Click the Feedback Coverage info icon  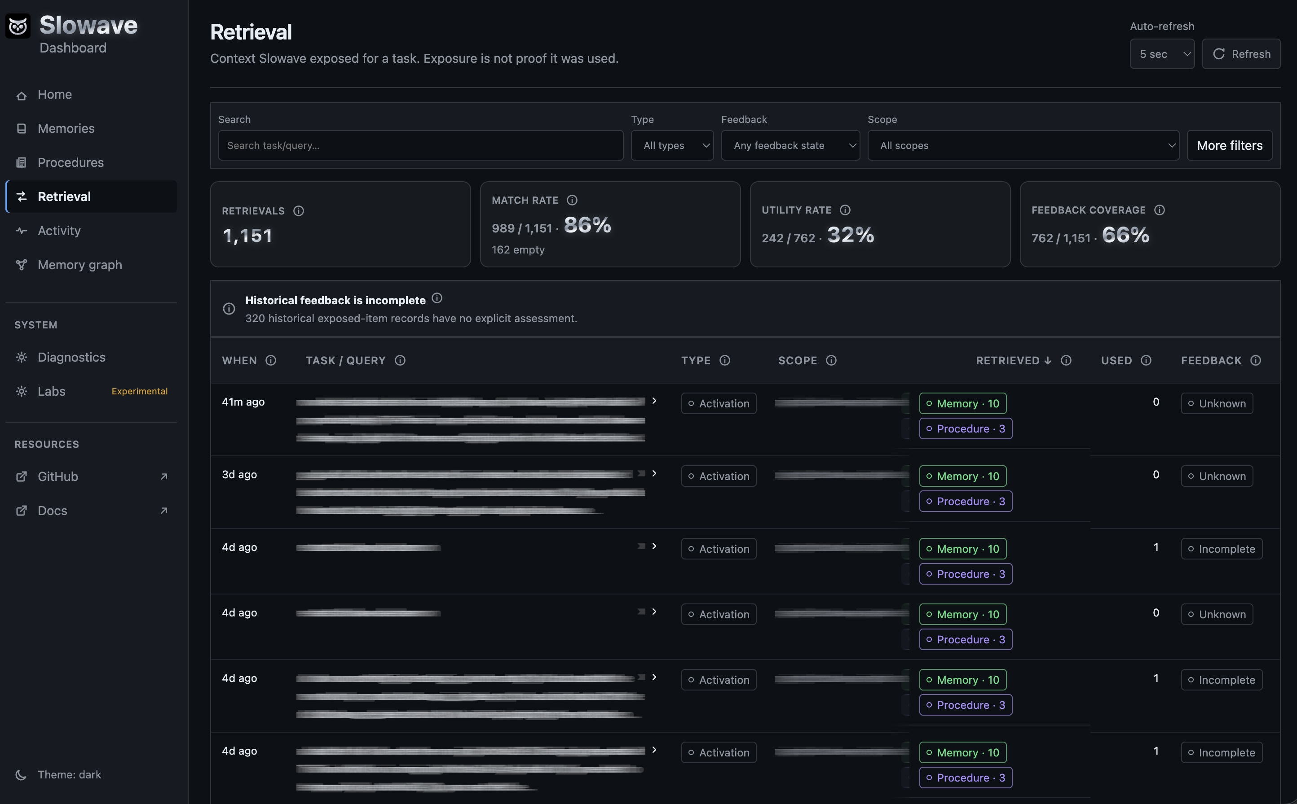coord(1160,210)
